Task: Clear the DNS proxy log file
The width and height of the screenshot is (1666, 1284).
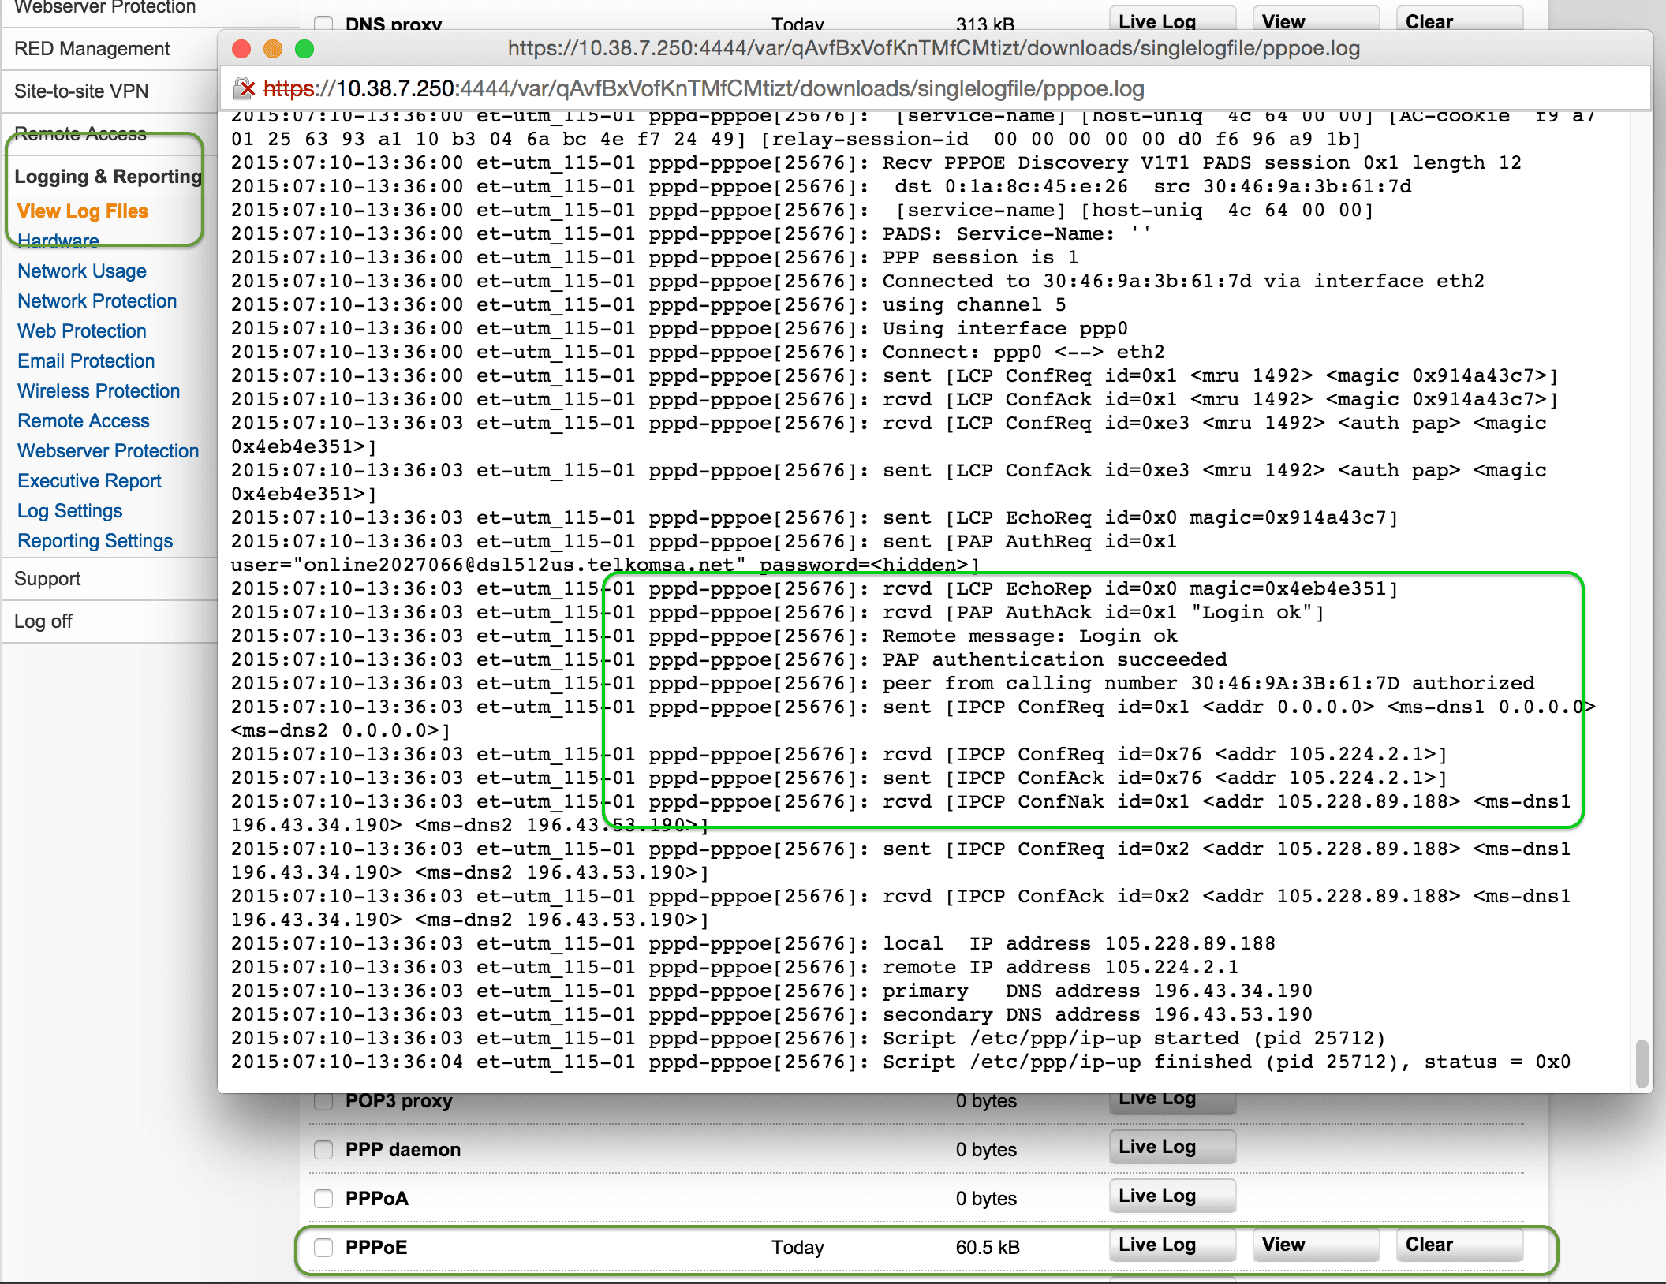Action: pyautogui.click(x=1459, y=19)
